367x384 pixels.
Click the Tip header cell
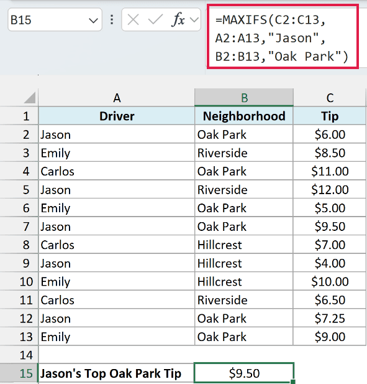pos(330,116)
